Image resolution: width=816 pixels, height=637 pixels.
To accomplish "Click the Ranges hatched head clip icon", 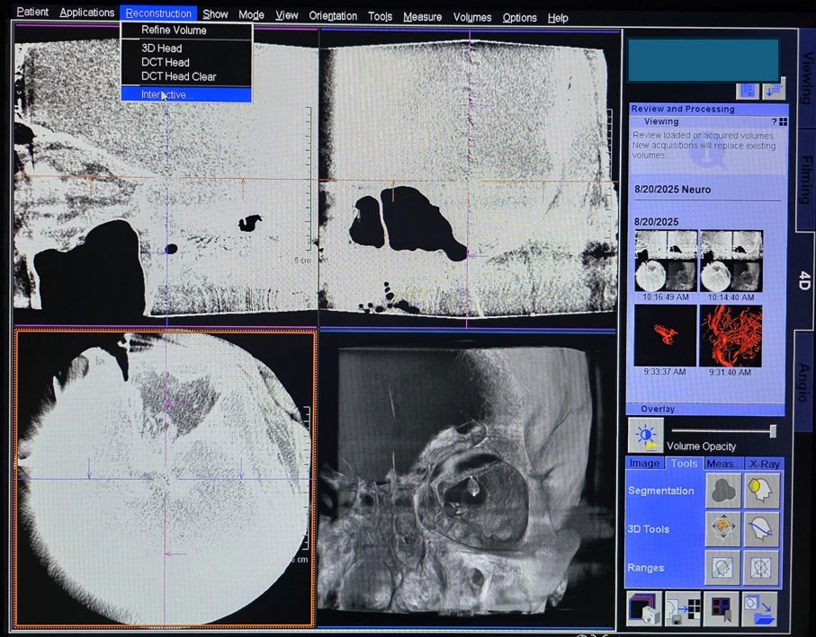I will [x=722, y=568].
